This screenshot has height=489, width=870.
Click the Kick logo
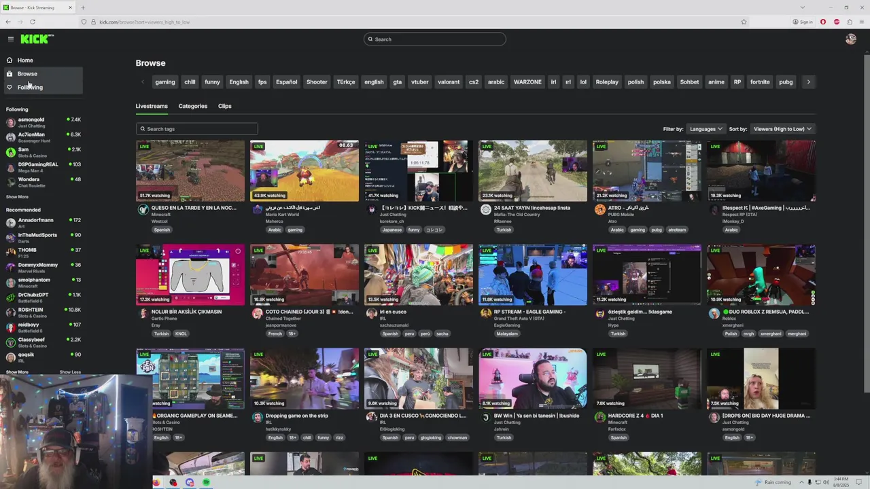[37, 39]
